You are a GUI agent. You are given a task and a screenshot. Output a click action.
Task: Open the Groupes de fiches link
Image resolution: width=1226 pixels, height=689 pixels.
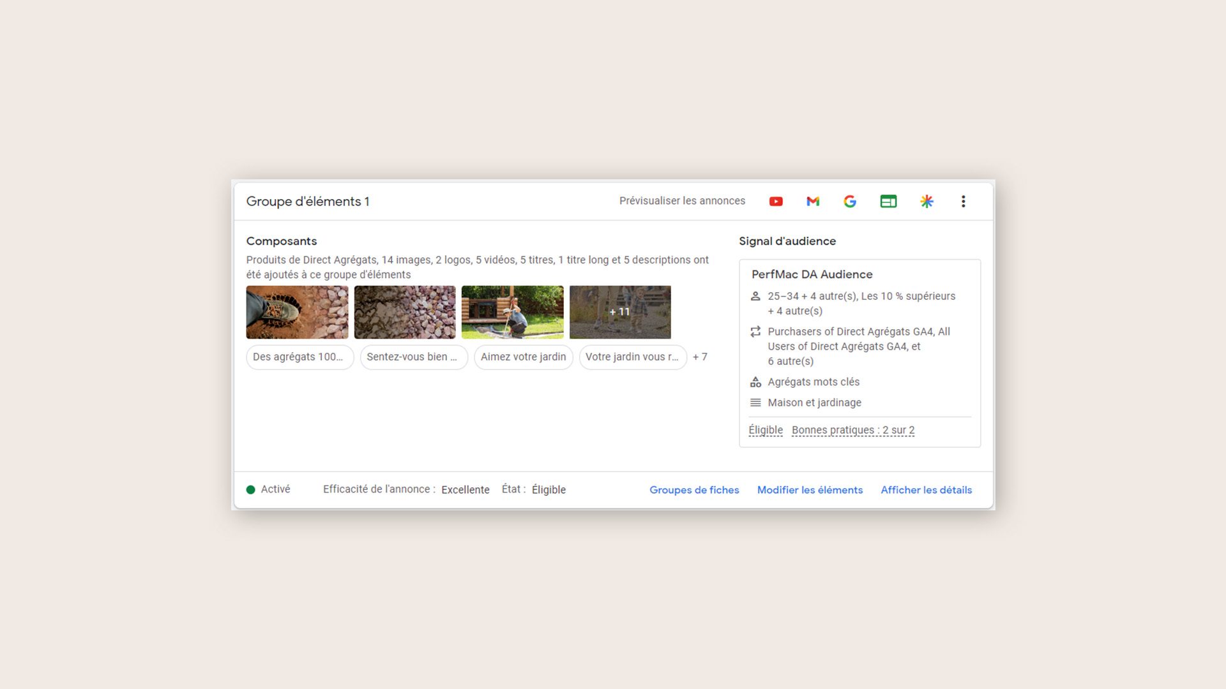pos(694,490)
